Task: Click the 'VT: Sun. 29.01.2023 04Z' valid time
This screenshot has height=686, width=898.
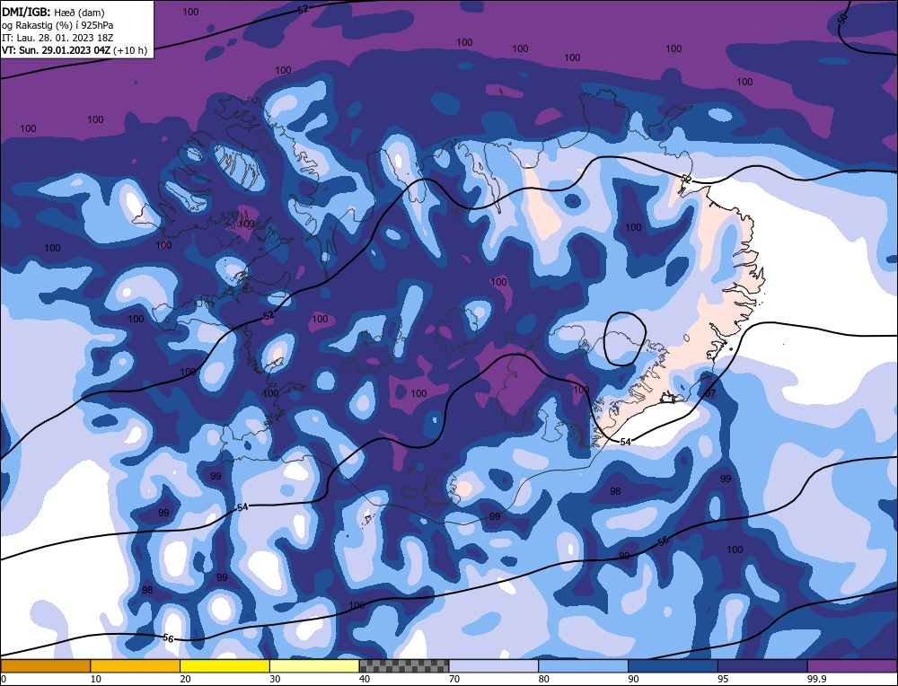Action: pyautogui.click(x=56, y=50)
